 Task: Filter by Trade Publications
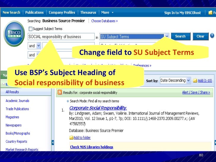[x=17, y=109]
